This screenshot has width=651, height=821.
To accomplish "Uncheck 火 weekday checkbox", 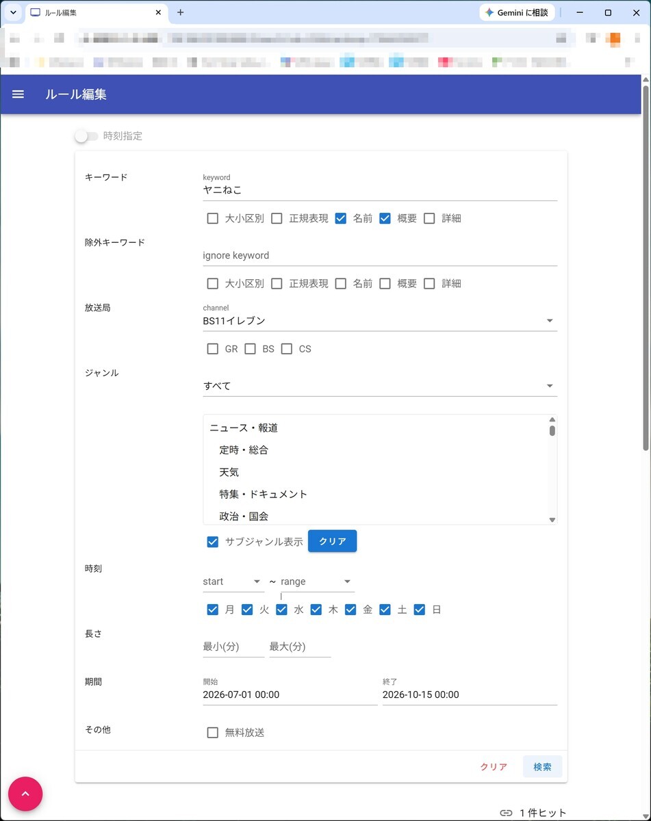I will [247, 610].
